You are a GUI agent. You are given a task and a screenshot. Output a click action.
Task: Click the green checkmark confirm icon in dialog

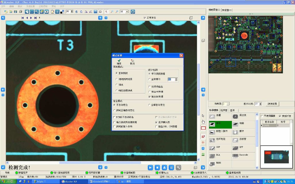tap(119, 60)
